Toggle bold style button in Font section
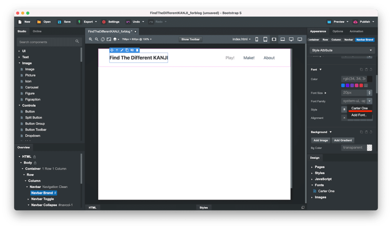392x229 pixels. pos(344,110)
